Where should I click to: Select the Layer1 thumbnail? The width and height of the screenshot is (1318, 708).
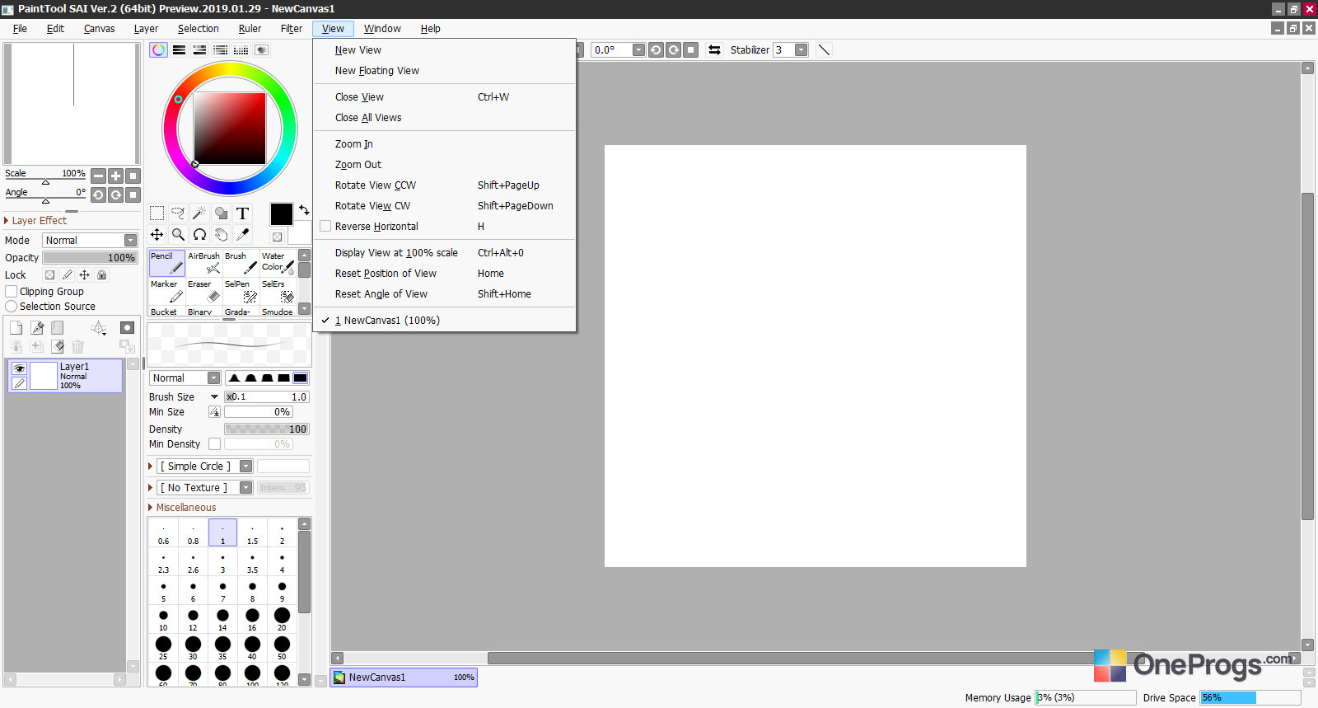(x=43, y=376)
